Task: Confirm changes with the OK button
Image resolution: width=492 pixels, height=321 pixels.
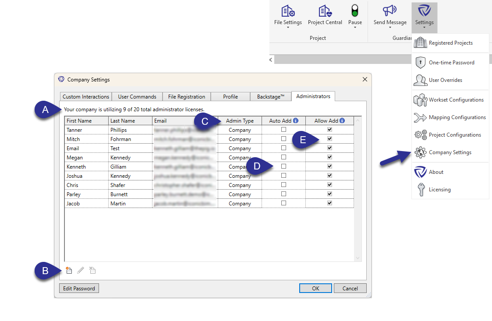Action: [x=315, y=288]
